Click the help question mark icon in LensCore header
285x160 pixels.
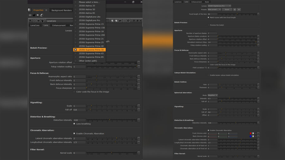point(134,21)
